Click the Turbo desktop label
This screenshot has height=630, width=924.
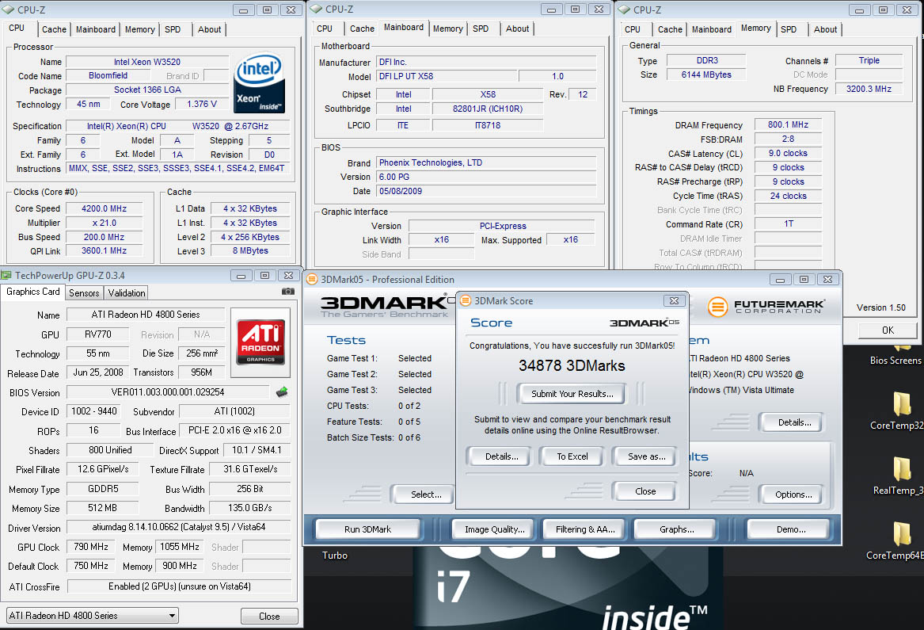click(335, 555)
